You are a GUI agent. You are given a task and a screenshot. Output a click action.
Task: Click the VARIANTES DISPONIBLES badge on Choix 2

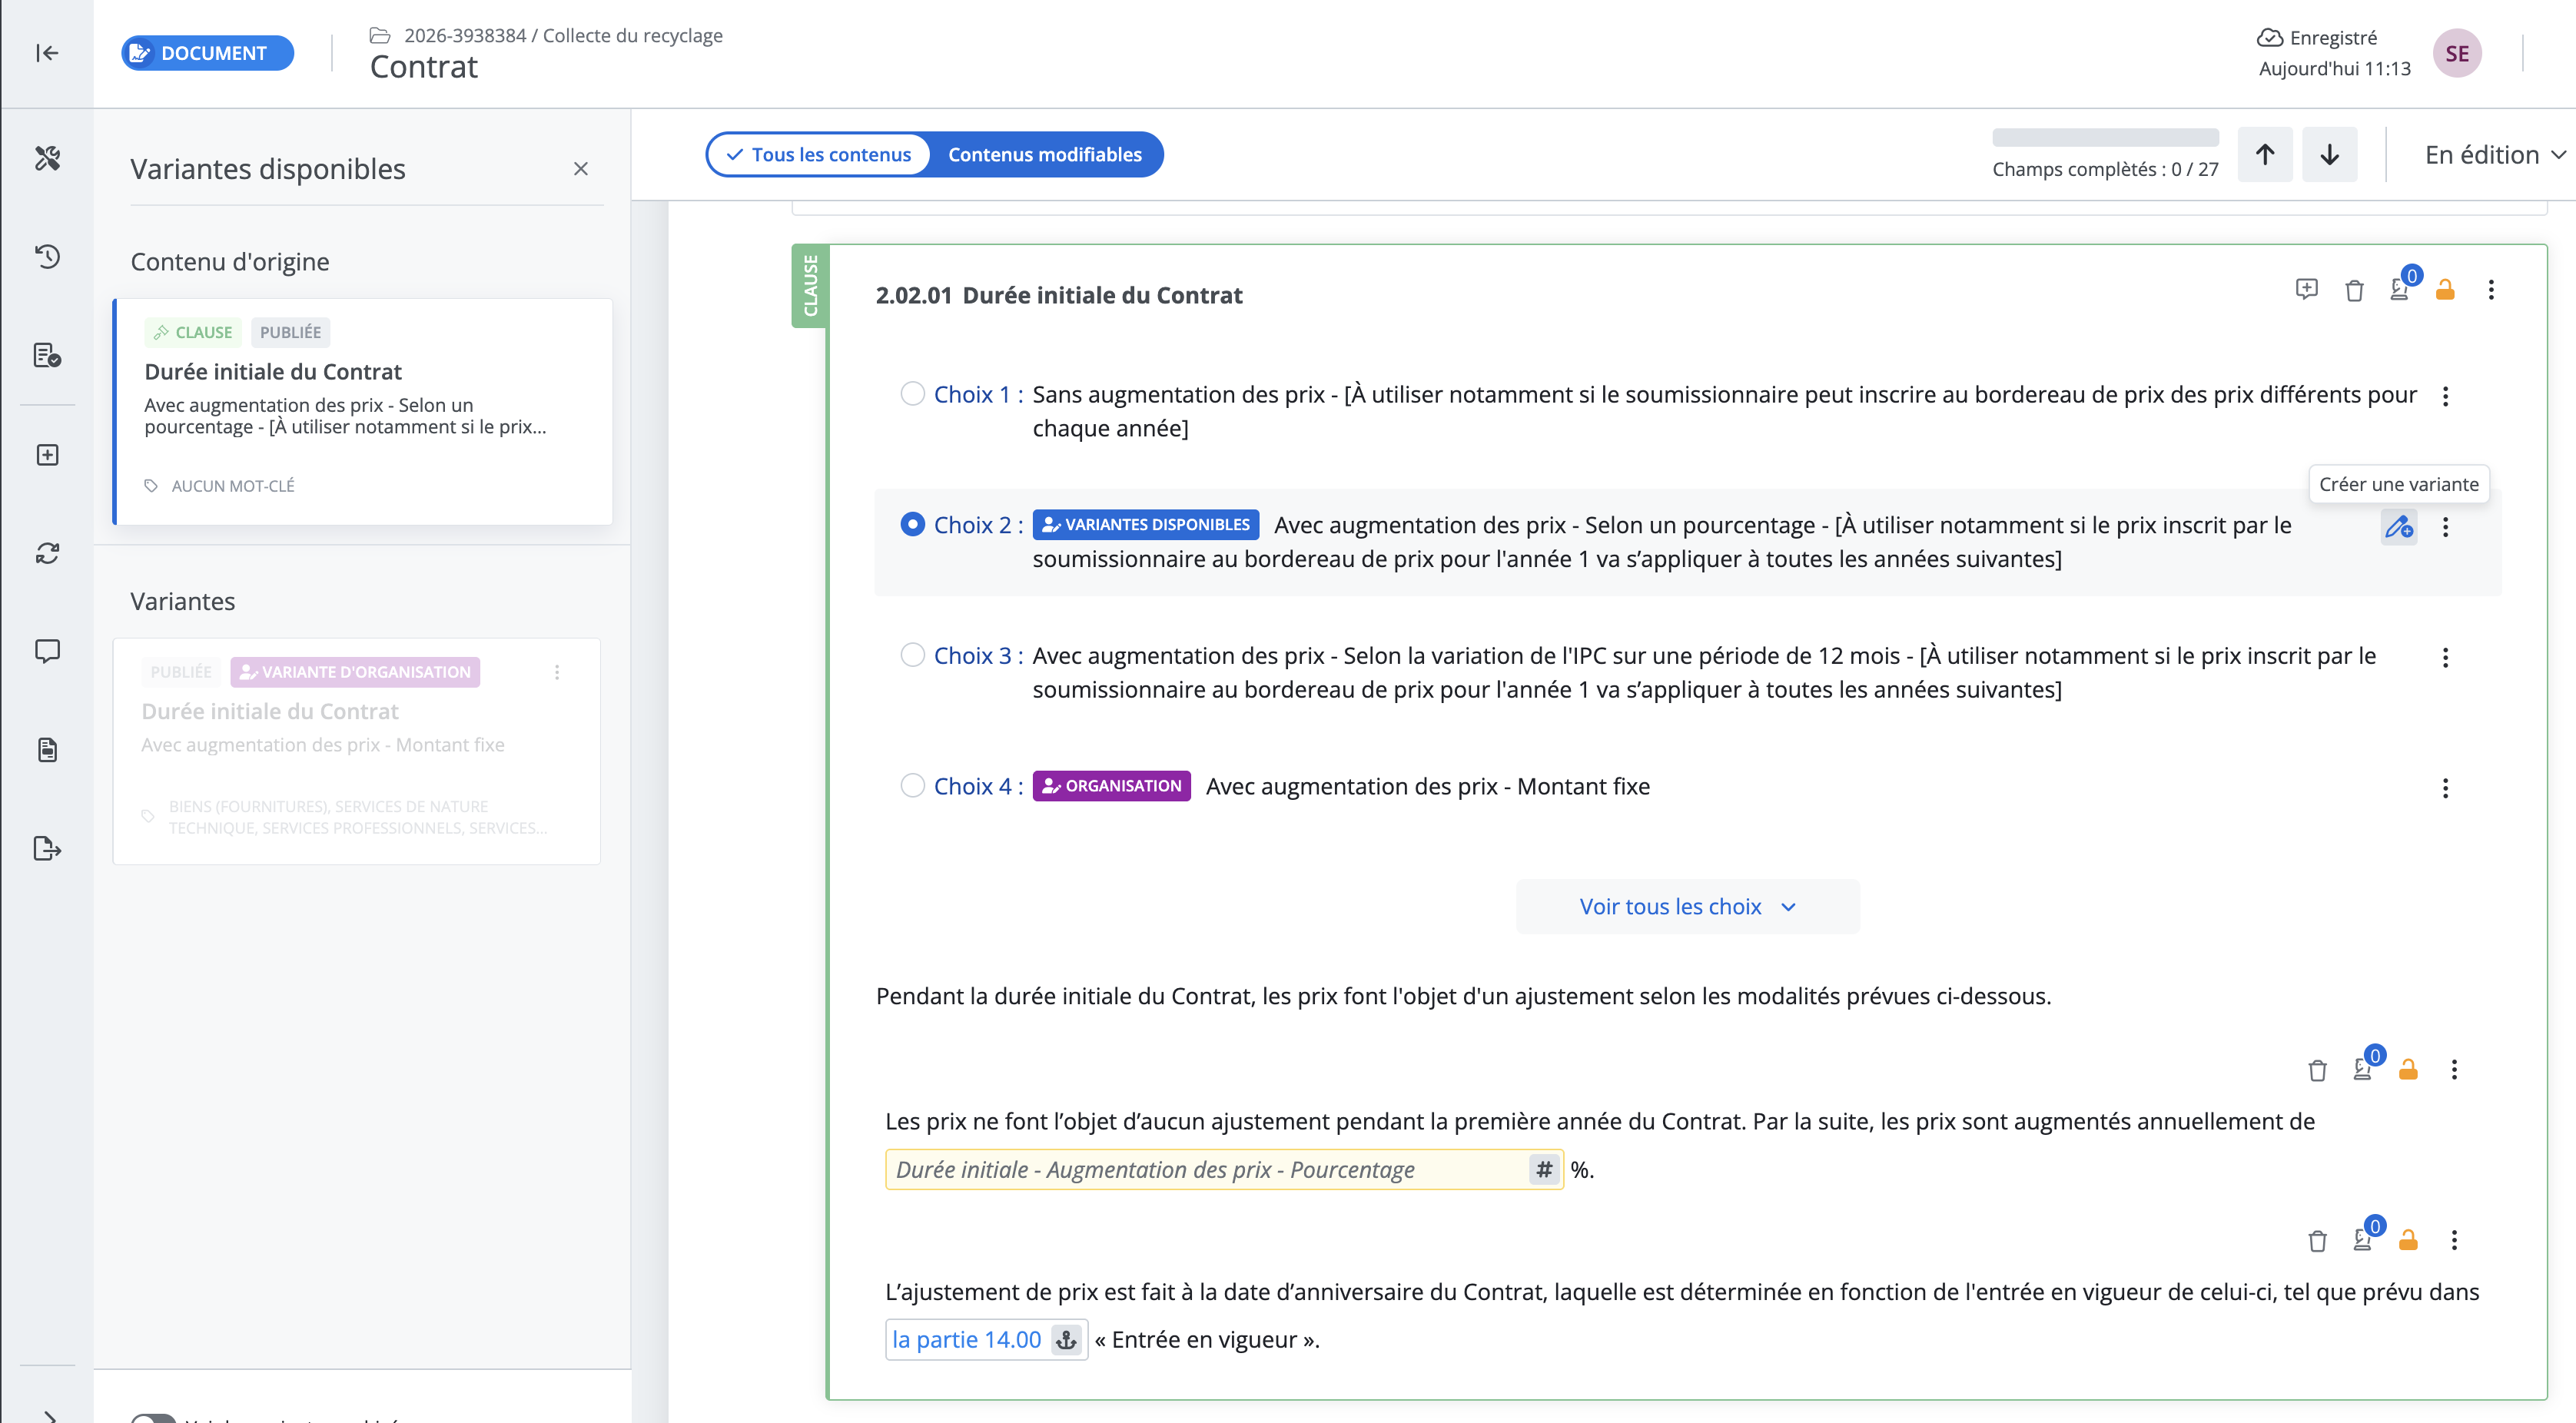1146,524
